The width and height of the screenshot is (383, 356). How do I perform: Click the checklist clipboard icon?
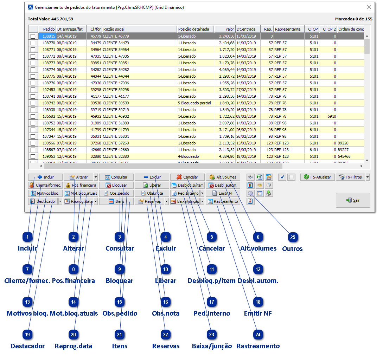tap(250, 201)
